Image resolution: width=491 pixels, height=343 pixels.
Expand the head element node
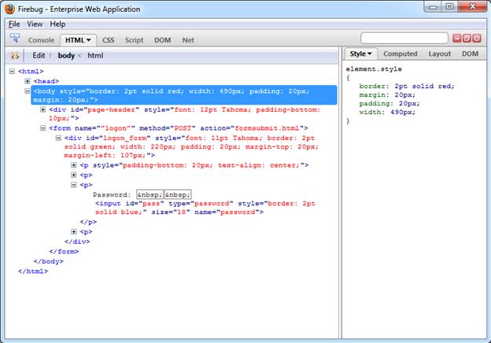28,81
